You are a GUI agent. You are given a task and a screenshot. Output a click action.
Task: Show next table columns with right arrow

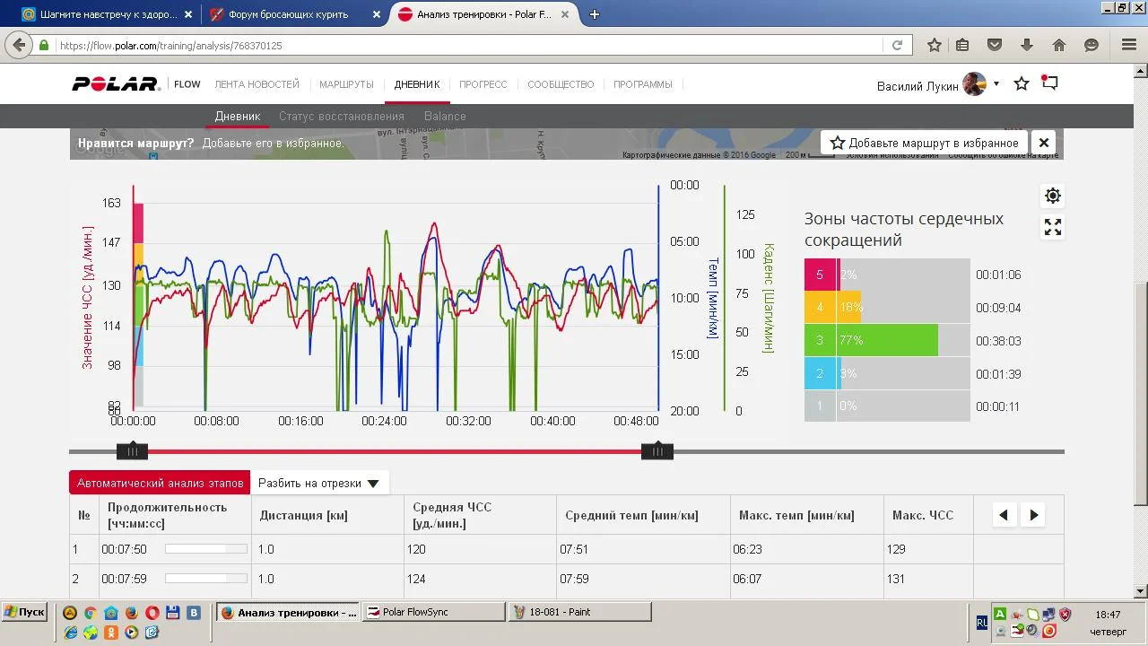point(1034,515)
